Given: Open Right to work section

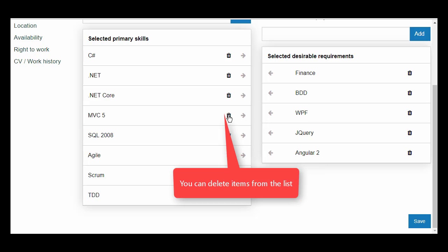Looking at the screenshot, I should point(31,50).
